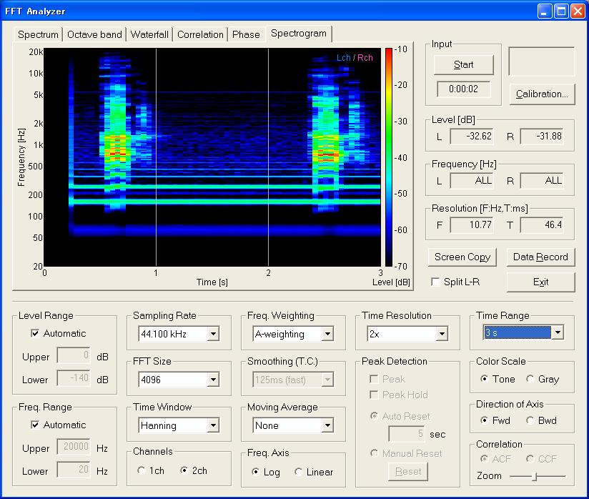Screen dimensions: 589x499
Task: Open Data Record
Action: pyautogui.click(x=540, y=257)
